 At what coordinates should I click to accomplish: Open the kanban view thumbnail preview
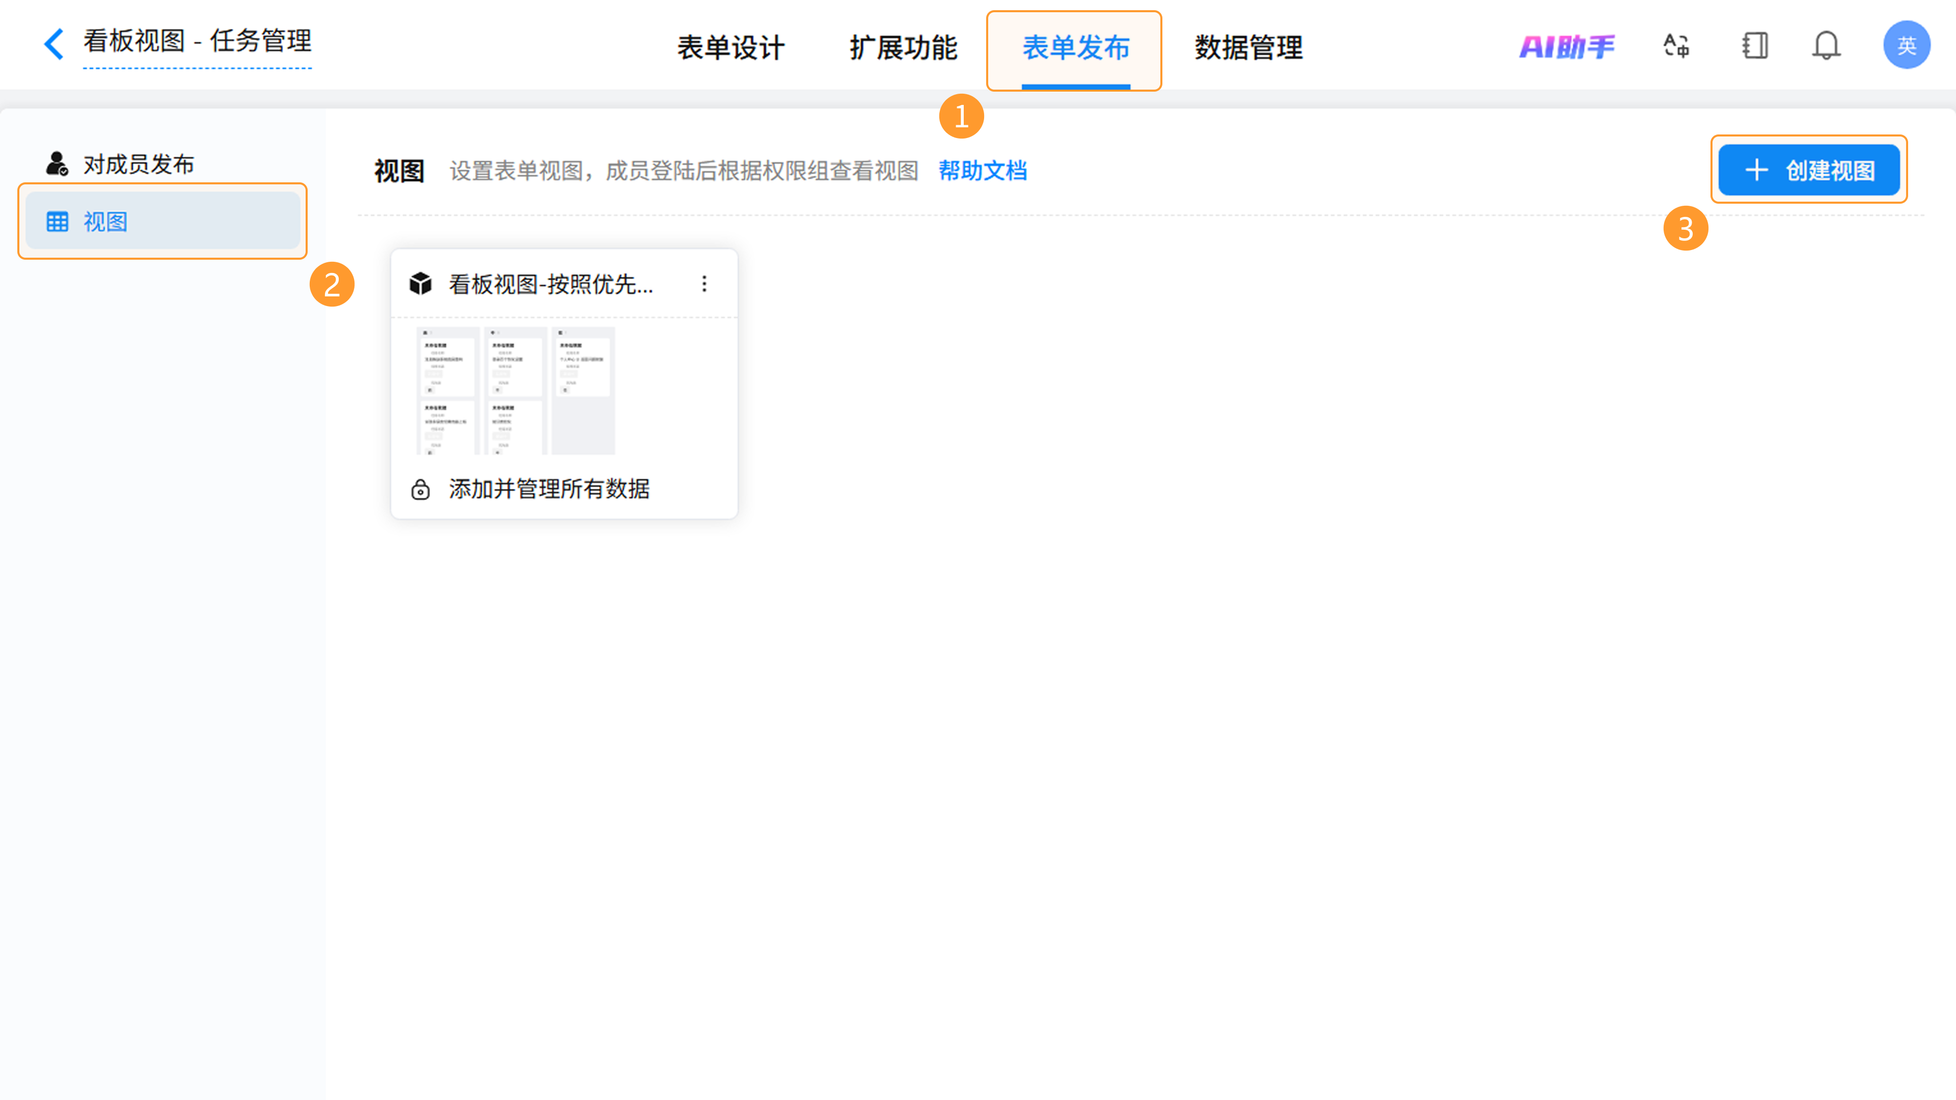tap(515, 390)
